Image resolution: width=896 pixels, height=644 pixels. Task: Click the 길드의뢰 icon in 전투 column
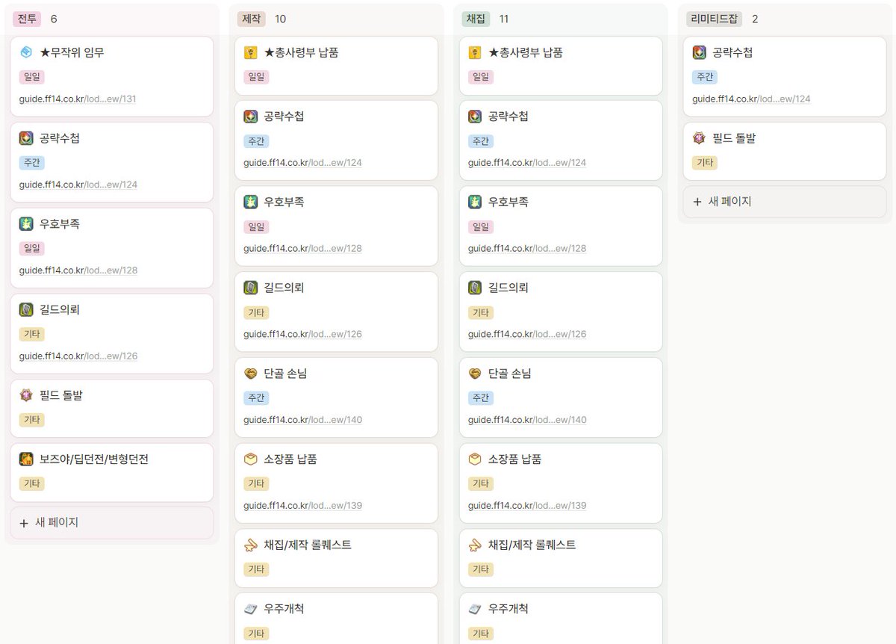pos(26,309)
